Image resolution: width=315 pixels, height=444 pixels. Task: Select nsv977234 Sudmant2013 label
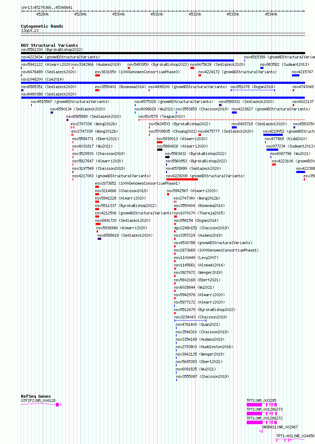point(291,146)
